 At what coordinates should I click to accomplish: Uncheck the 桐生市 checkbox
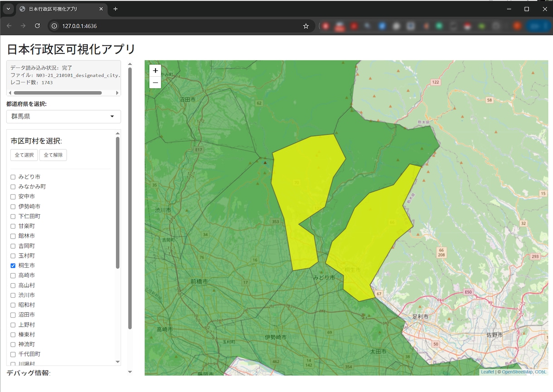[13, 265]
